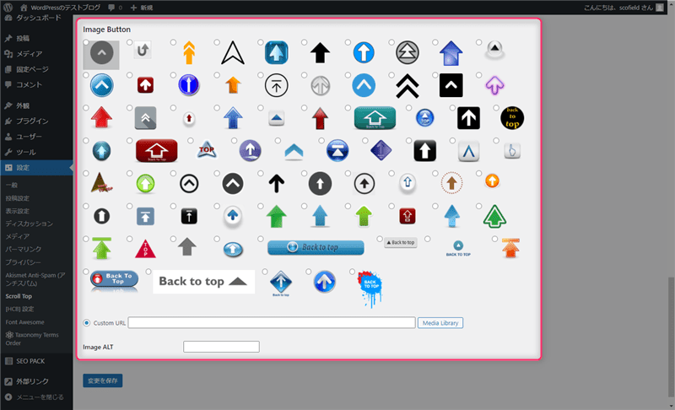Open Taxonomy Terms Order submenu
675x410 pixels.
pos(32,338)
